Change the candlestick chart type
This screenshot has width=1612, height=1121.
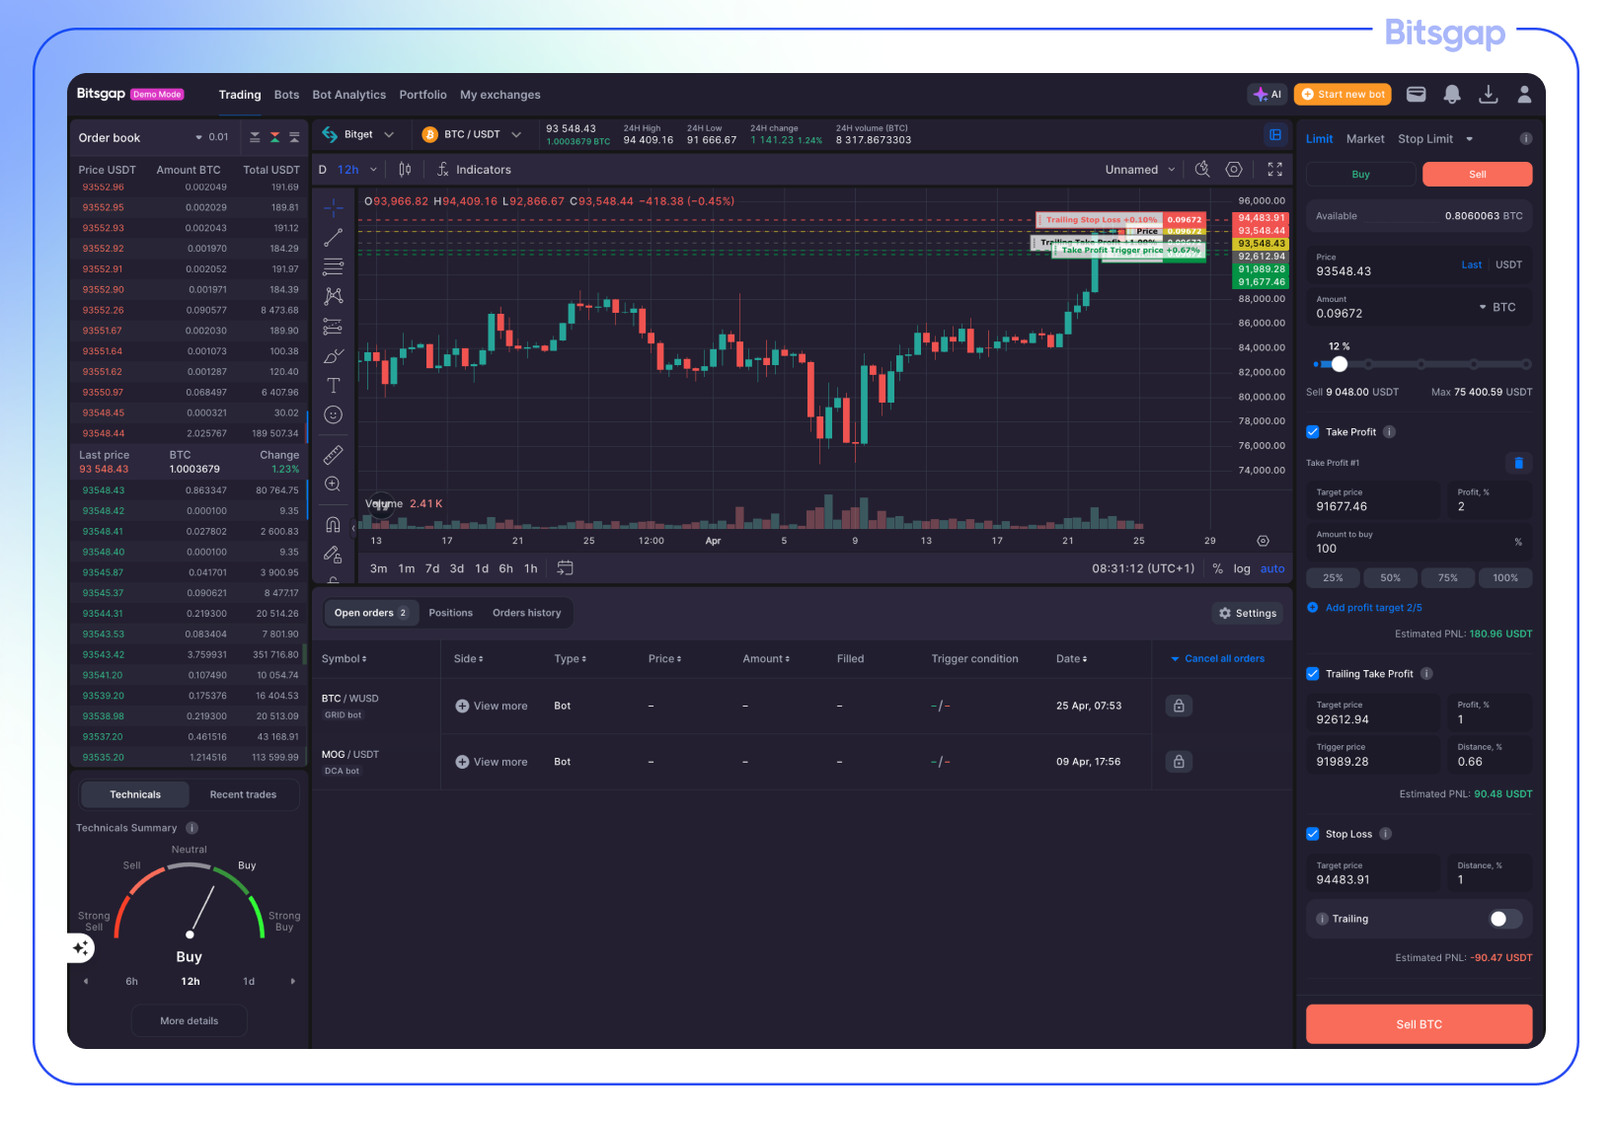405,170
